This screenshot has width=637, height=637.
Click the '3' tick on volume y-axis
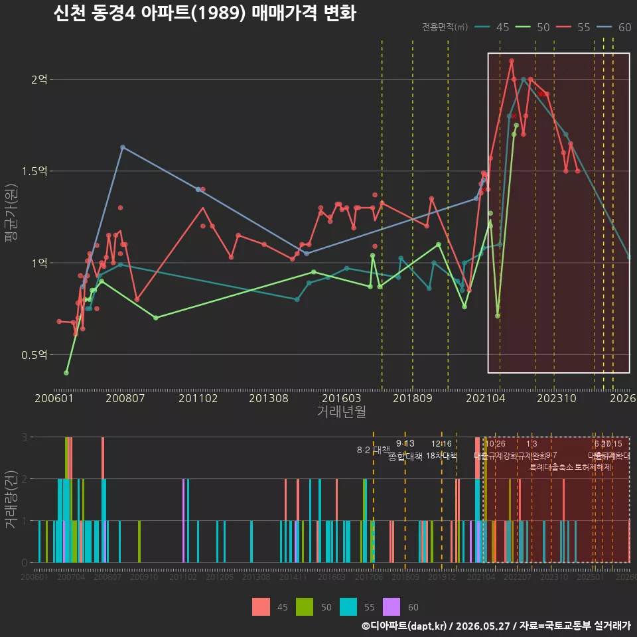[x=25, y=437]
